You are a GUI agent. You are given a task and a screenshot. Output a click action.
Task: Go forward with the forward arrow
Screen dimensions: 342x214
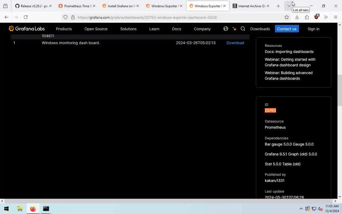(x=16, y=17)
